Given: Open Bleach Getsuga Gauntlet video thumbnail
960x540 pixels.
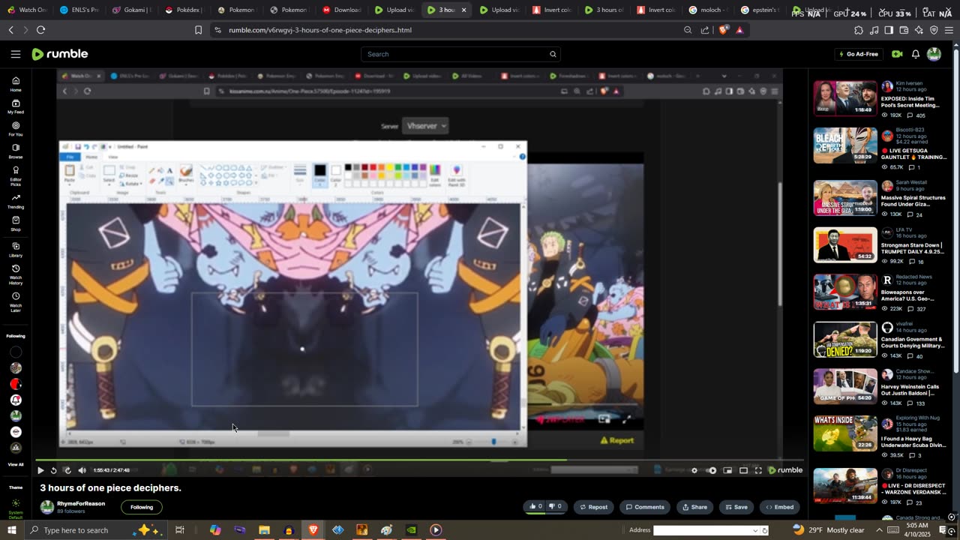Looking at the screenshot, I should (845, 145).
